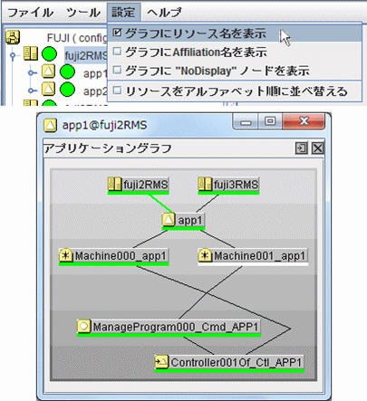The width and height of the screenshot is (367, 401).
Task: Select Controller001Of_Ctl_APP1 label in graph
Action: (x=237, y=362)
